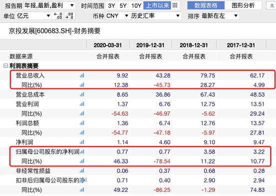Screen dimensions: 276x196
Task: Click the -54.63 operating profit growth cell
Action: tap(120, 113)
